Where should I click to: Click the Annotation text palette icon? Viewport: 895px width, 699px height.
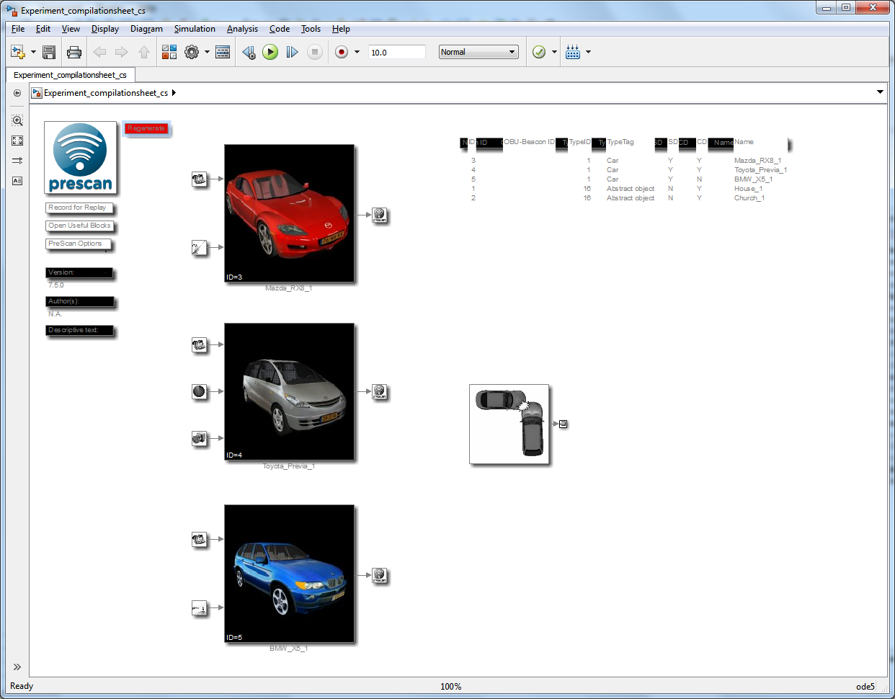tap(17, 181)
